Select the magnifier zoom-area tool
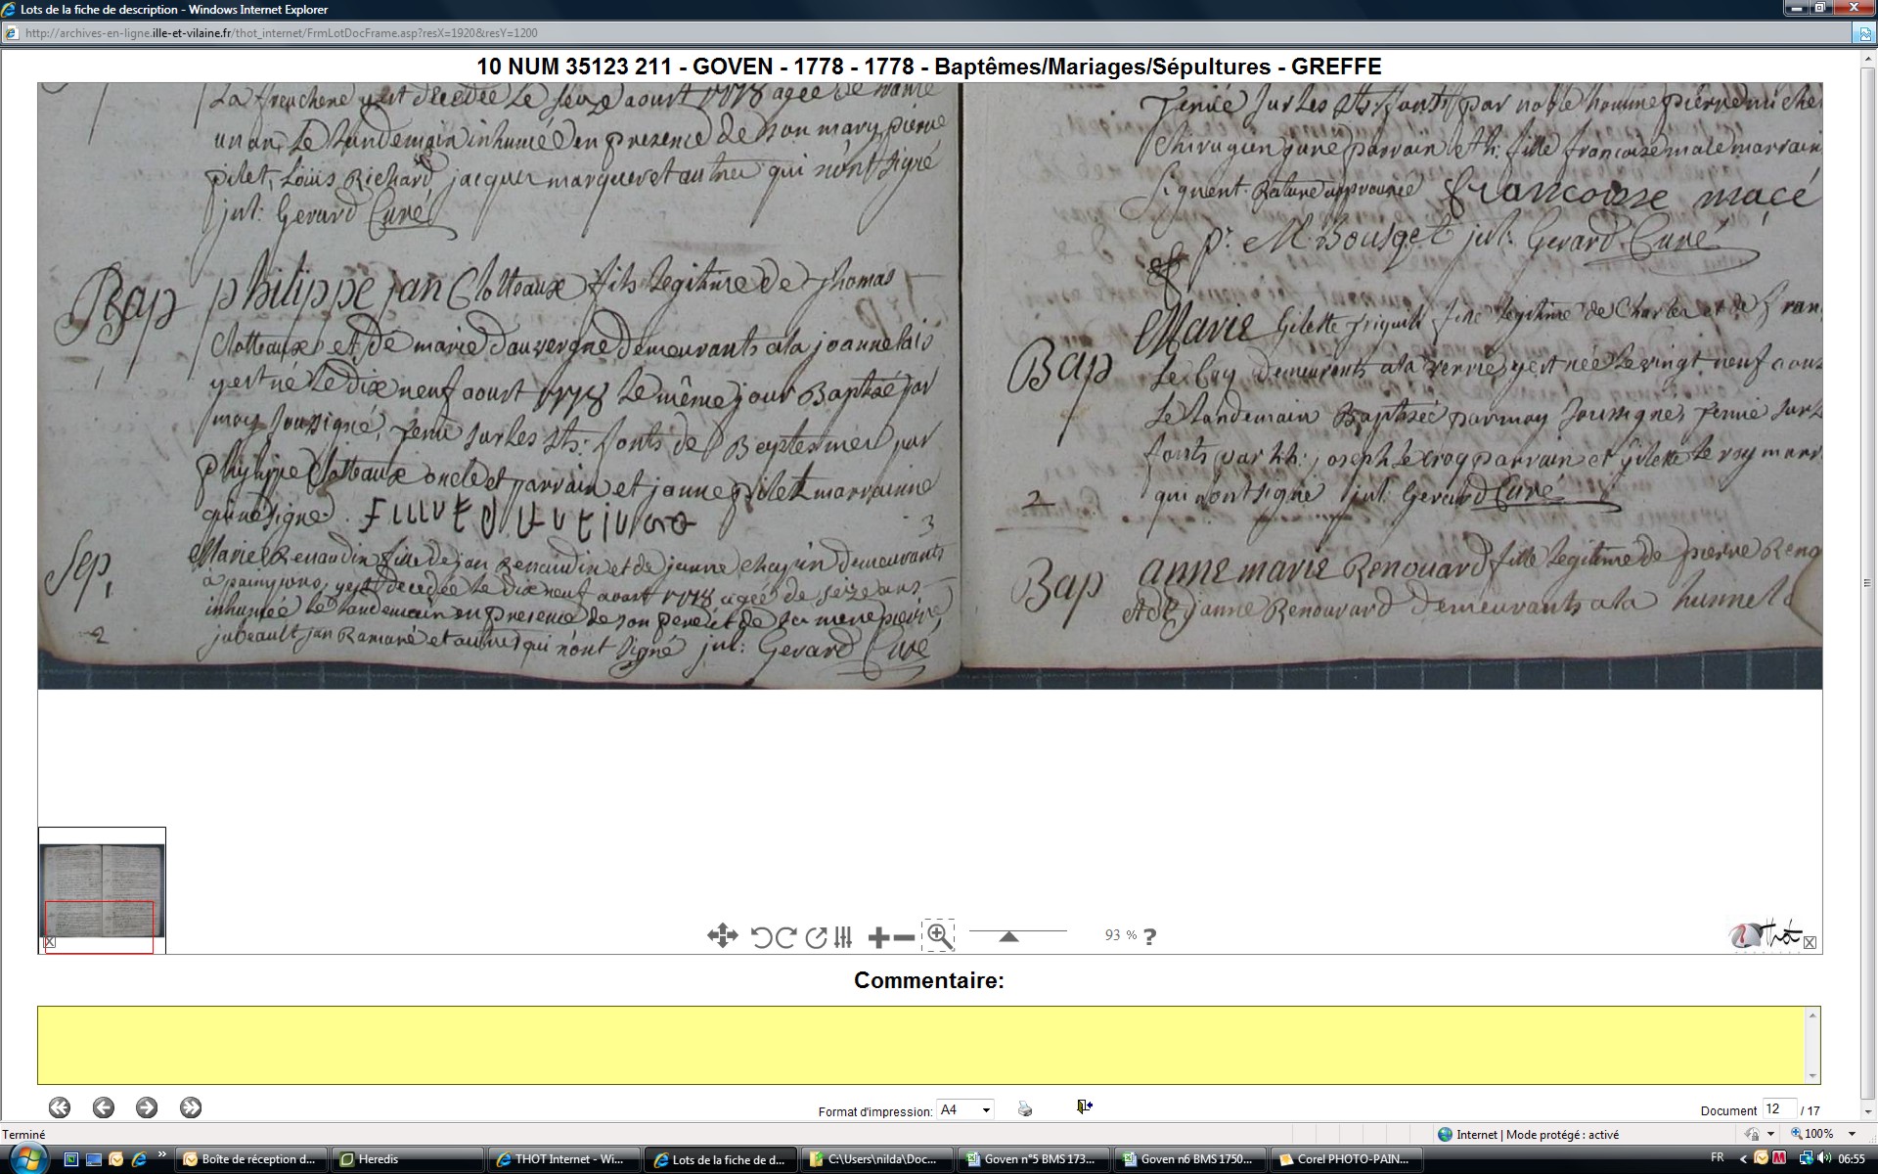Viewport: 1878px width, 1174px height. [939, 935]
